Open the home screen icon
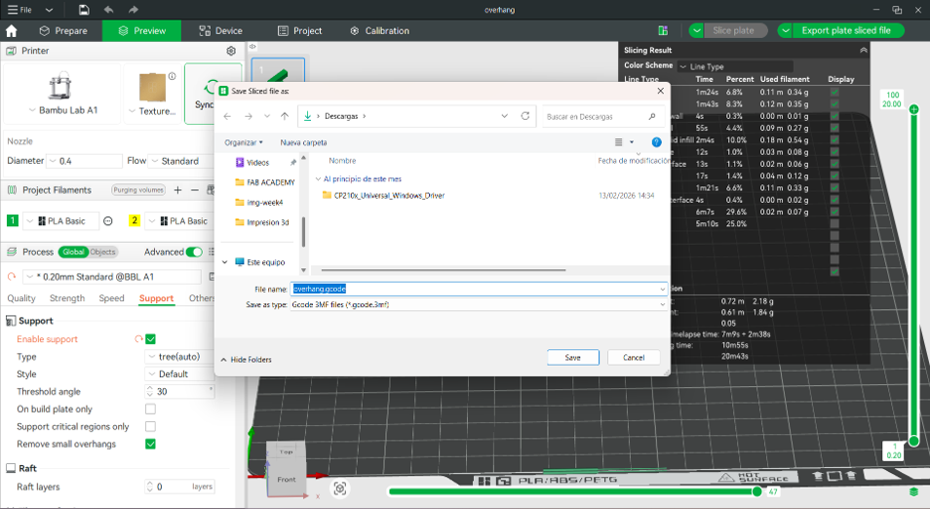This screenshot has height=509, width=930. tap(12, 31)
